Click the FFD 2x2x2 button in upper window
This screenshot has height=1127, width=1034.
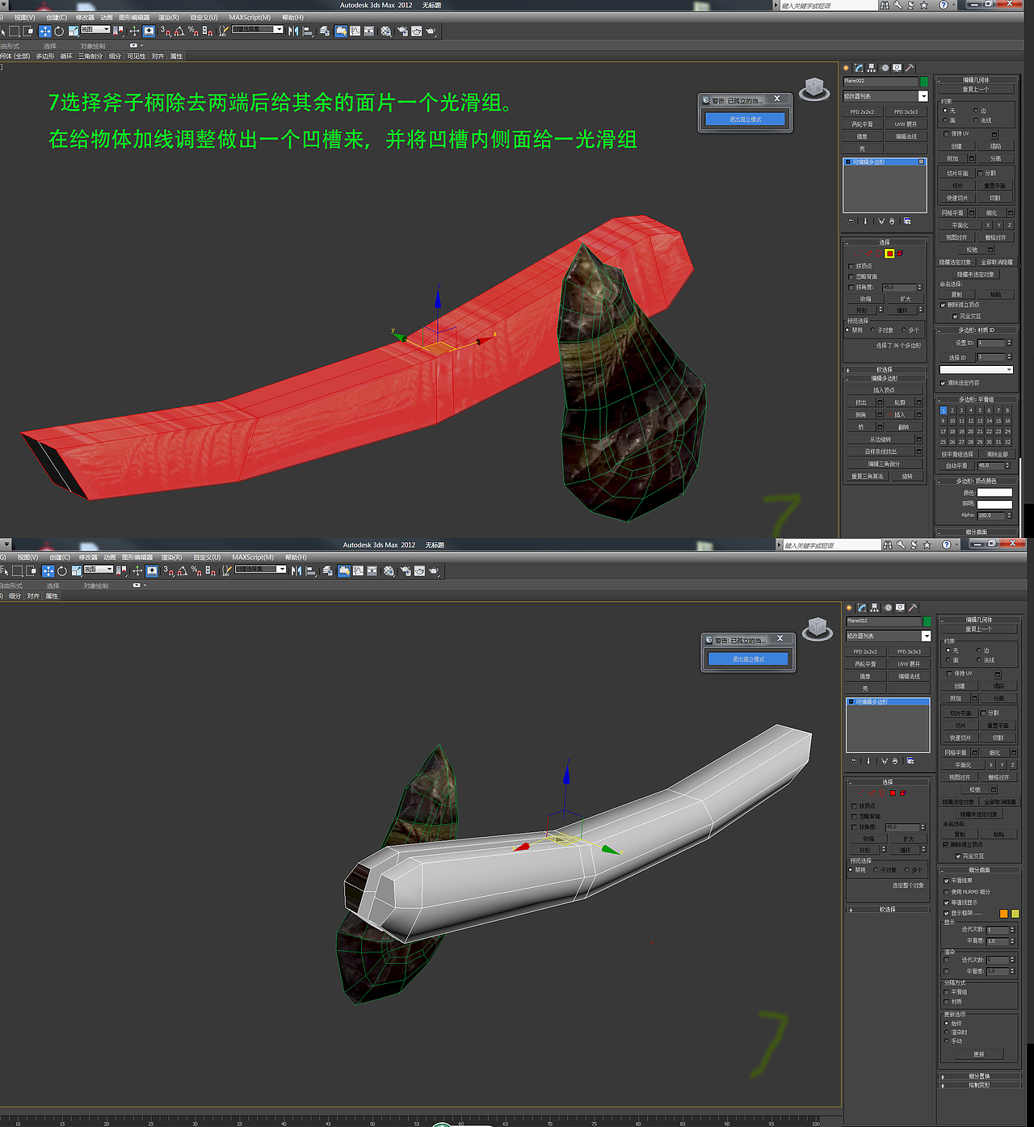coord(863,111)
